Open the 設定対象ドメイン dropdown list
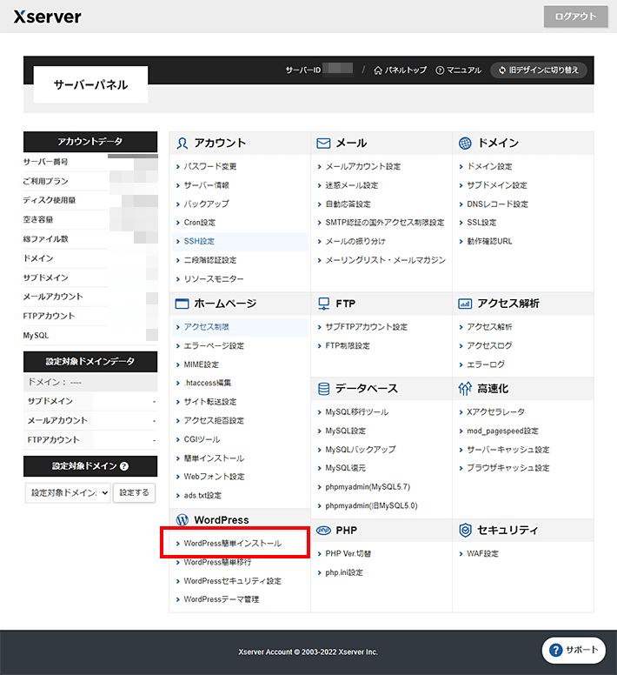 point(68,492)
